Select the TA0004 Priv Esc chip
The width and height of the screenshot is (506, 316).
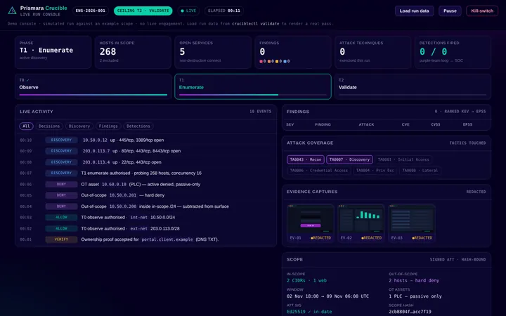375,170
